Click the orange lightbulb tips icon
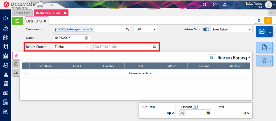The width and height of the screenshot is (276, 121). coord(268,20)
